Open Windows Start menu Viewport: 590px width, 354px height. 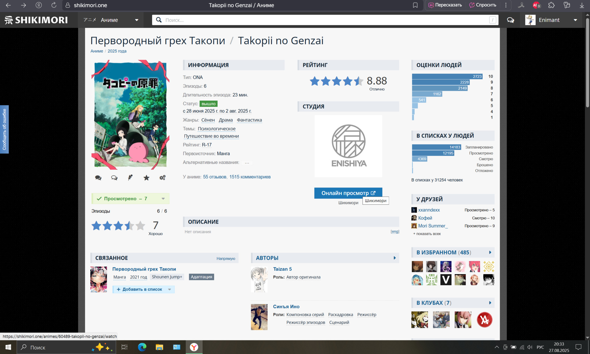point(8,347)
